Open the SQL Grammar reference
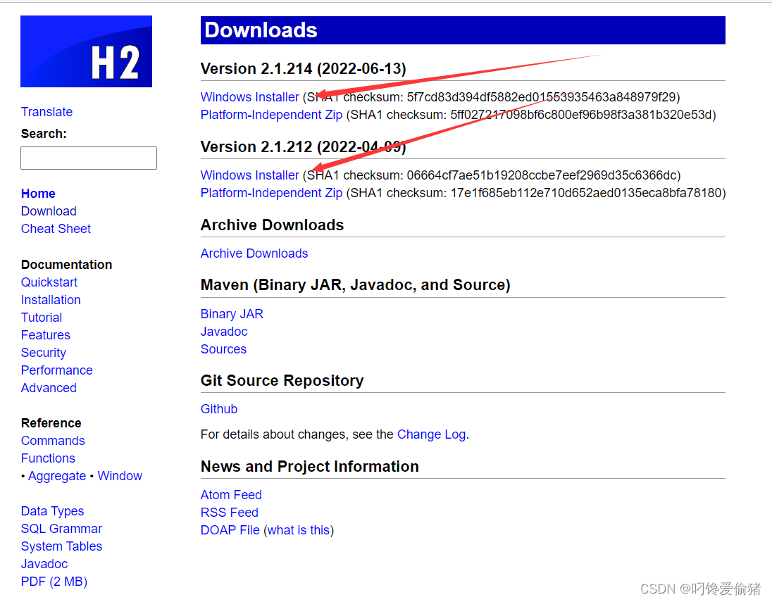Image resolution: width=772 pixels, height=602 pixels. coord(61,528)
